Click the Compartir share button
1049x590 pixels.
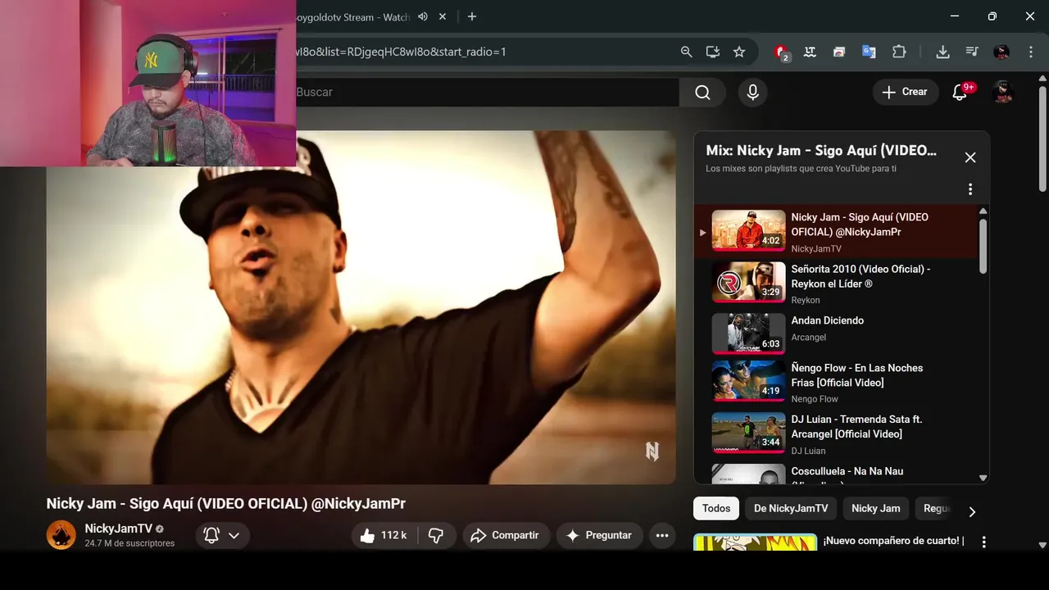click(506, 535)
